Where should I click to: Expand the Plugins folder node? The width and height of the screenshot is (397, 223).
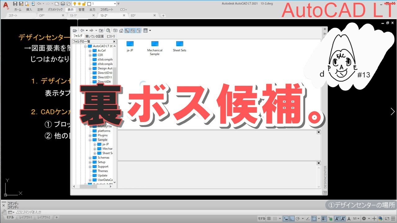click(x=90, y=135)
